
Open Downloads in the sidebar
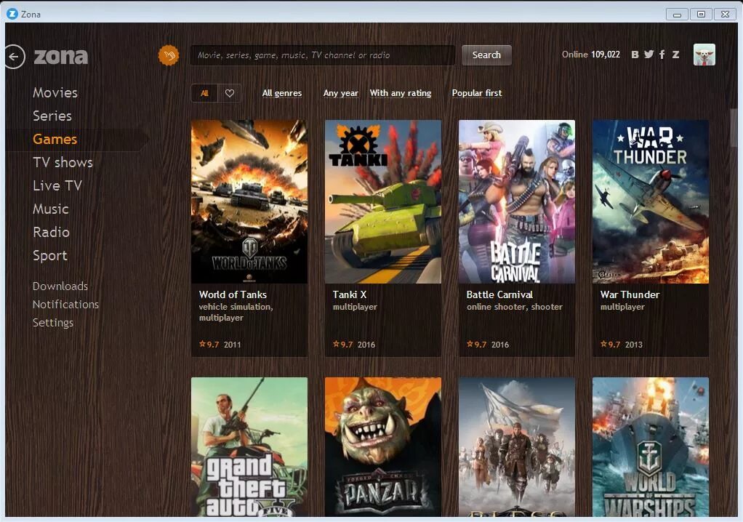pos(60,286)
